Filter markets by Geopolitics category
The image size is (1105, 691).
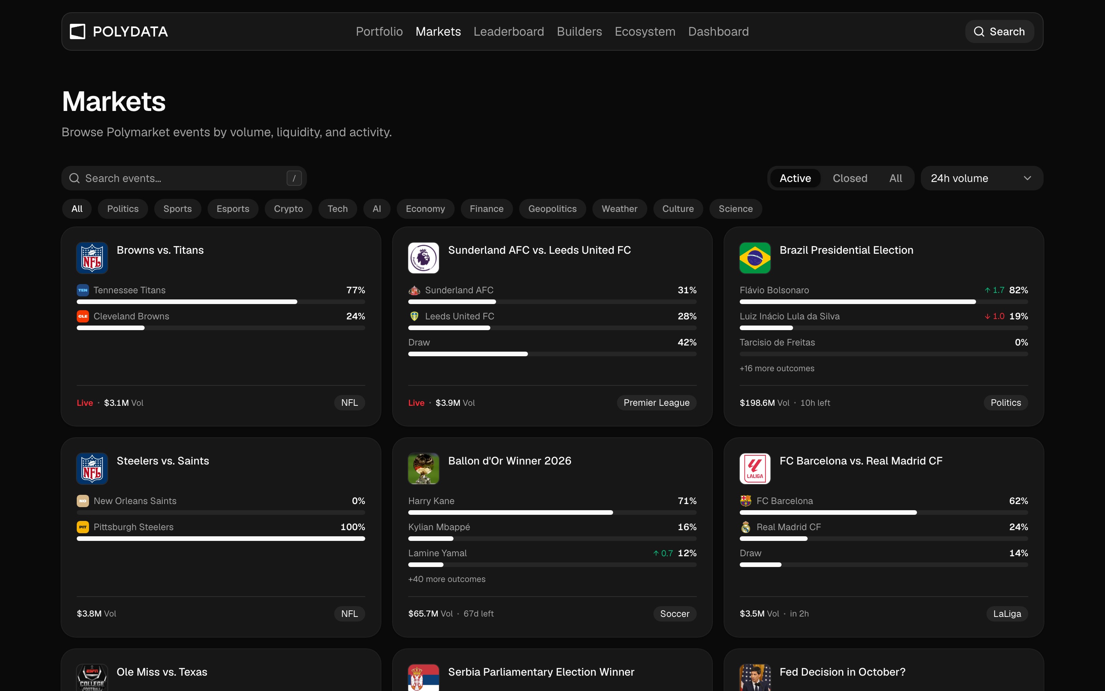552,209
